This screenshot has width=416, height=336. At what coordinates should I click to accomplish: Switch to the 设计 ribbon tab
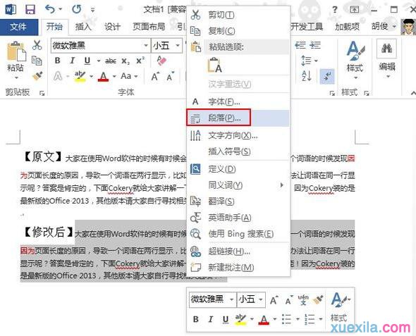(112, 27)
